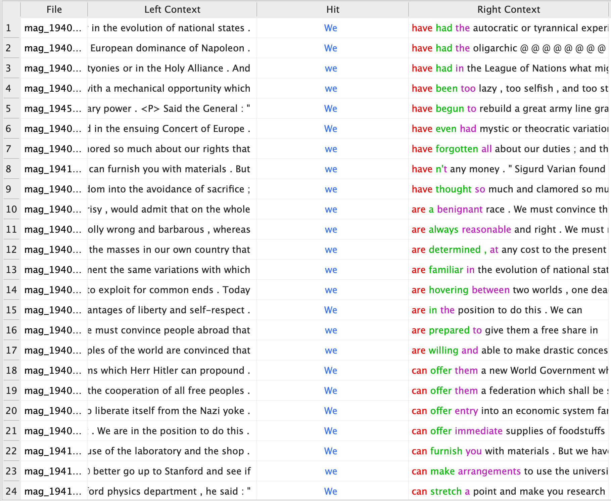Click row 10 right context 'are a benignant race'
This screenshot has height=501, width=611.
coord(458,209)
